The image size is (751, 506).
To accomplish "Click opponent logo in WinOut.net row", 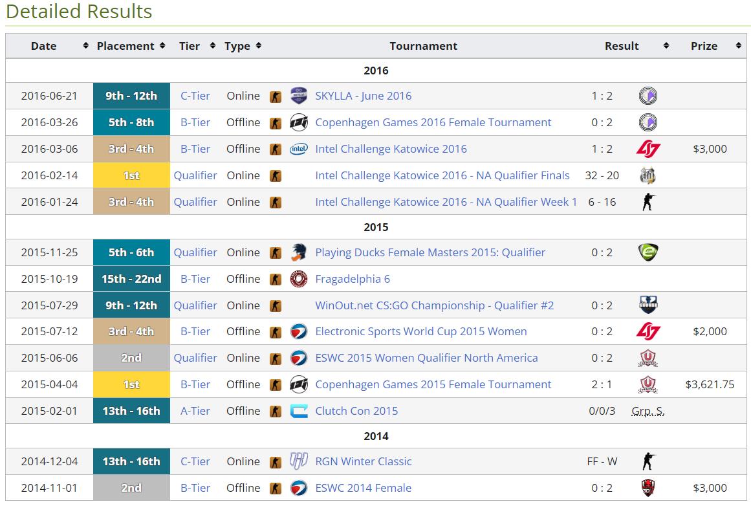I will point(648,305).
